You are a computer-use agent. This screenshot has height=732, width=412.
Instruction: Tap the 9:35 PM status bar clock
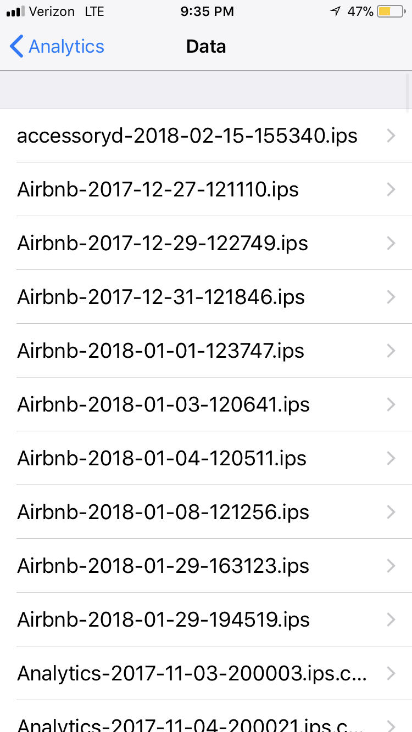point(207,12)
